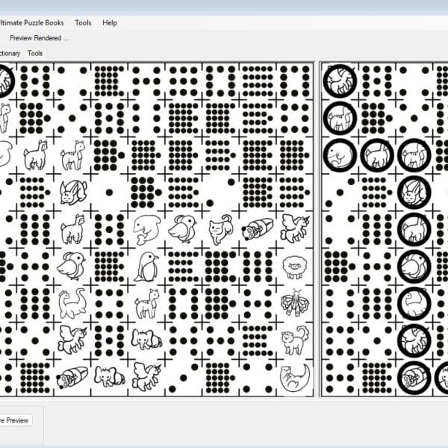The width and height of the screenshot is (448, 448).
Task: Open the Help menu
Action: pyautogui.click(x=110, y=22)
